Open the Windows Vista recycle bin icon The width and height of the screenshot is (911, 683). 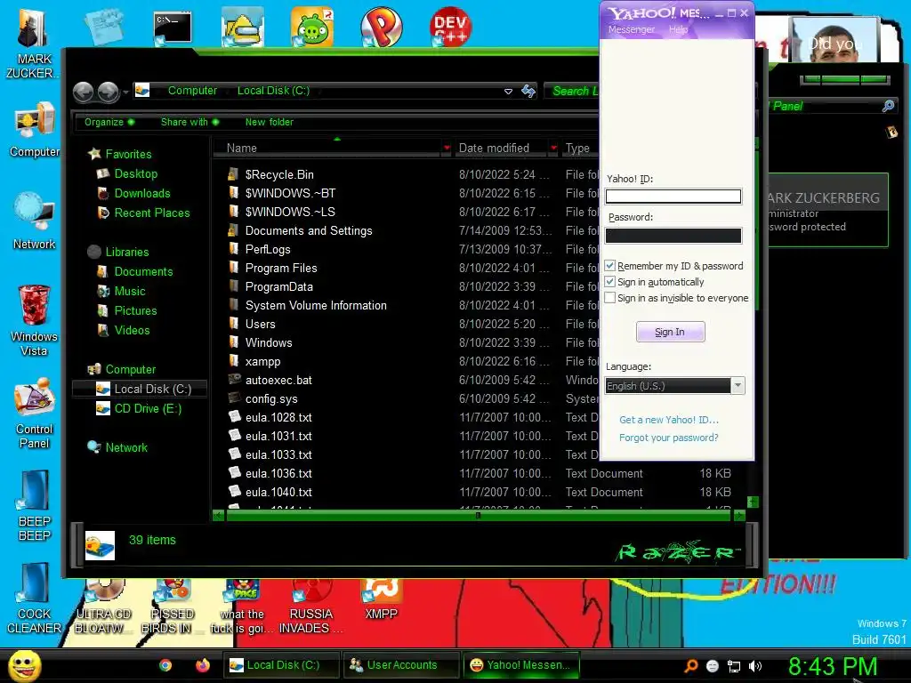click(x=34, y=320)
